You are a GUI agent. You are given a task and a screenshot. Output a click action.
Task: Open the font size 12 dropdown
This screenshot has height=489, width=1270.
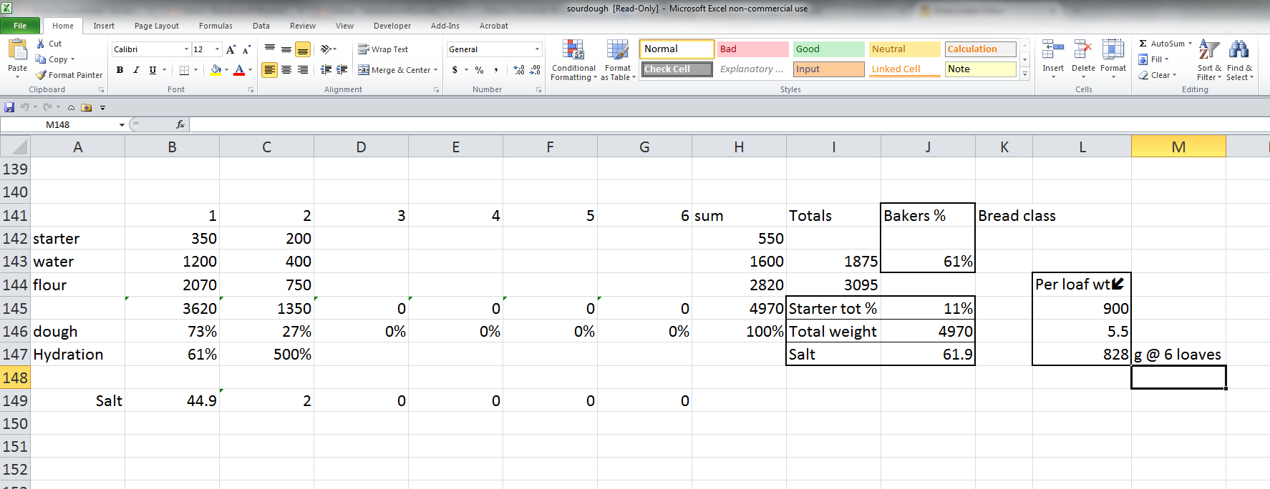click(217, 49)
